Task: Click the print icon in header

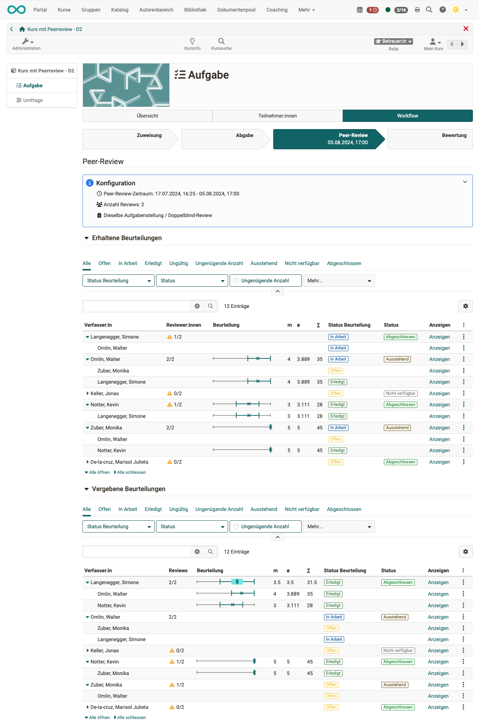Action: (417, 10)
